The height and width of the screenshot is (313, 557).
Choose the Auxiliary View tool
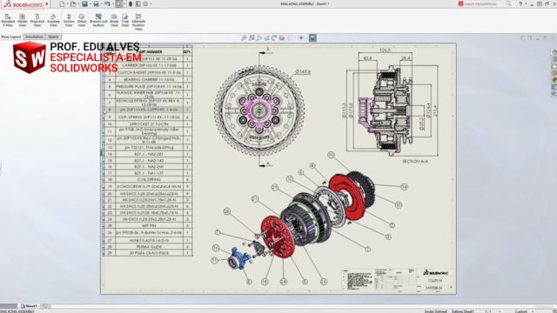[x=53, y=20]
